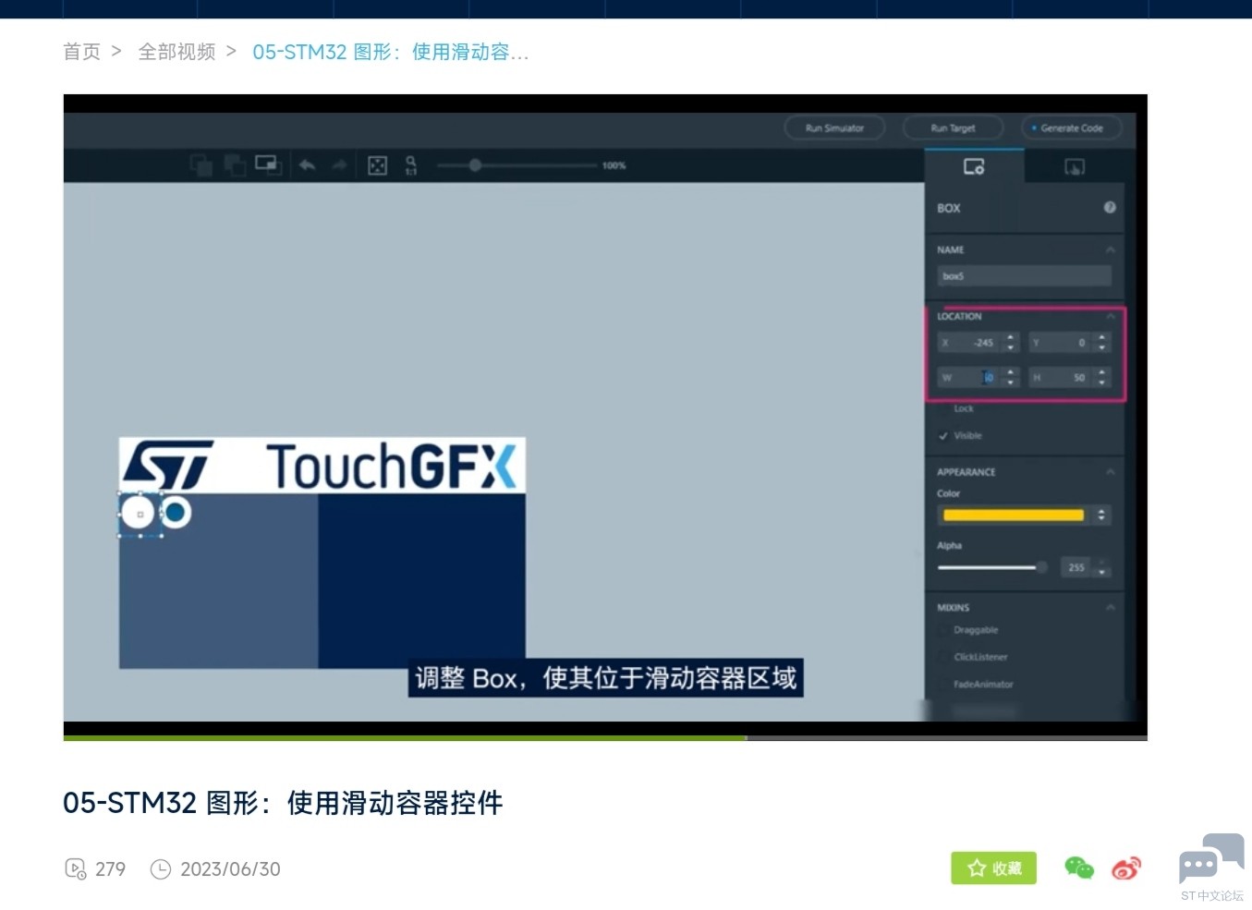Click the Alpha 255 stepper arrows
Viewport: 1252px width, 910px height.
pos(1101,567)
